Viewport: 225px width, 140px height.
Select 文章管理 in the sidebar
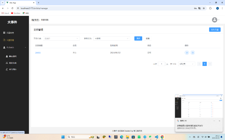coord(10,40)
